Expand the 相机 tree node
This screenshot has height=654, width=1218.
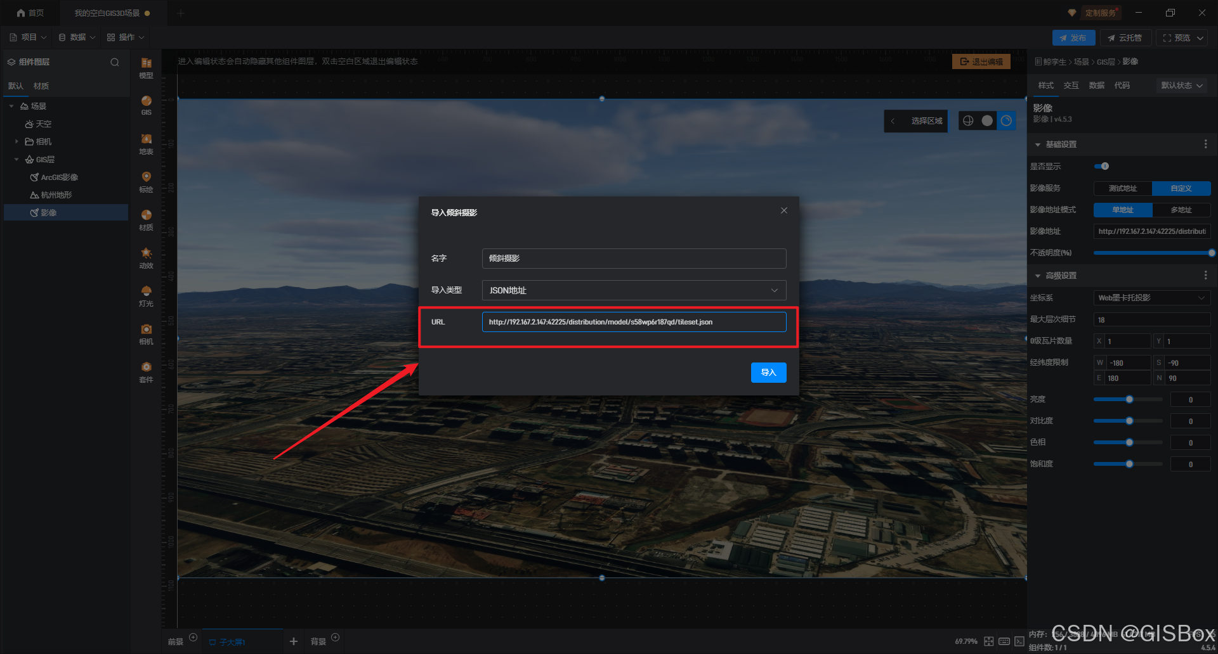(16, 141)
